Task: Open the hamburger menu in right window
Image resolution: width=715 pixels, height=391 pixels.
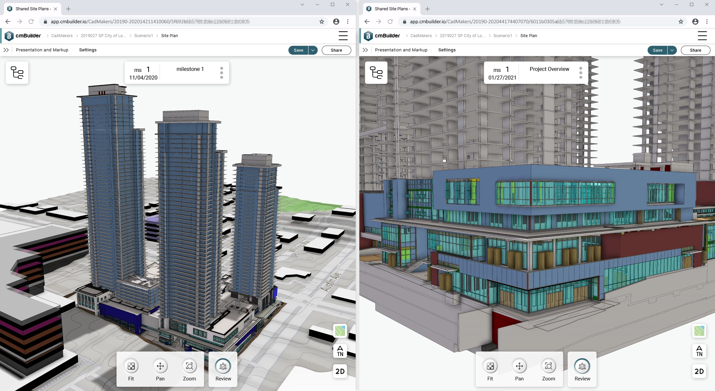Action: point(702,36)
